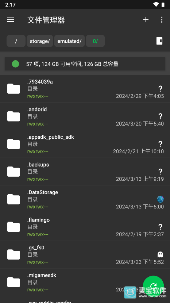Tap the plus icon to add new item
Image resolution: width=170 pixels, height=303 pixels.
[x=146, y=20]
